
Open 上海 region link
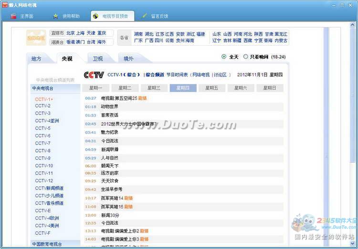80,33
